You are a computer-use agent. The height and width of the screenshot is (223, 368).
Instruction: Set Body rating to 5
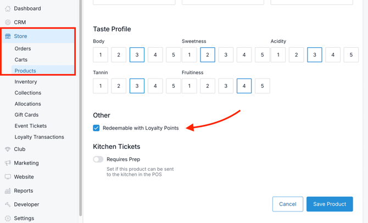[x=174, y=55]
